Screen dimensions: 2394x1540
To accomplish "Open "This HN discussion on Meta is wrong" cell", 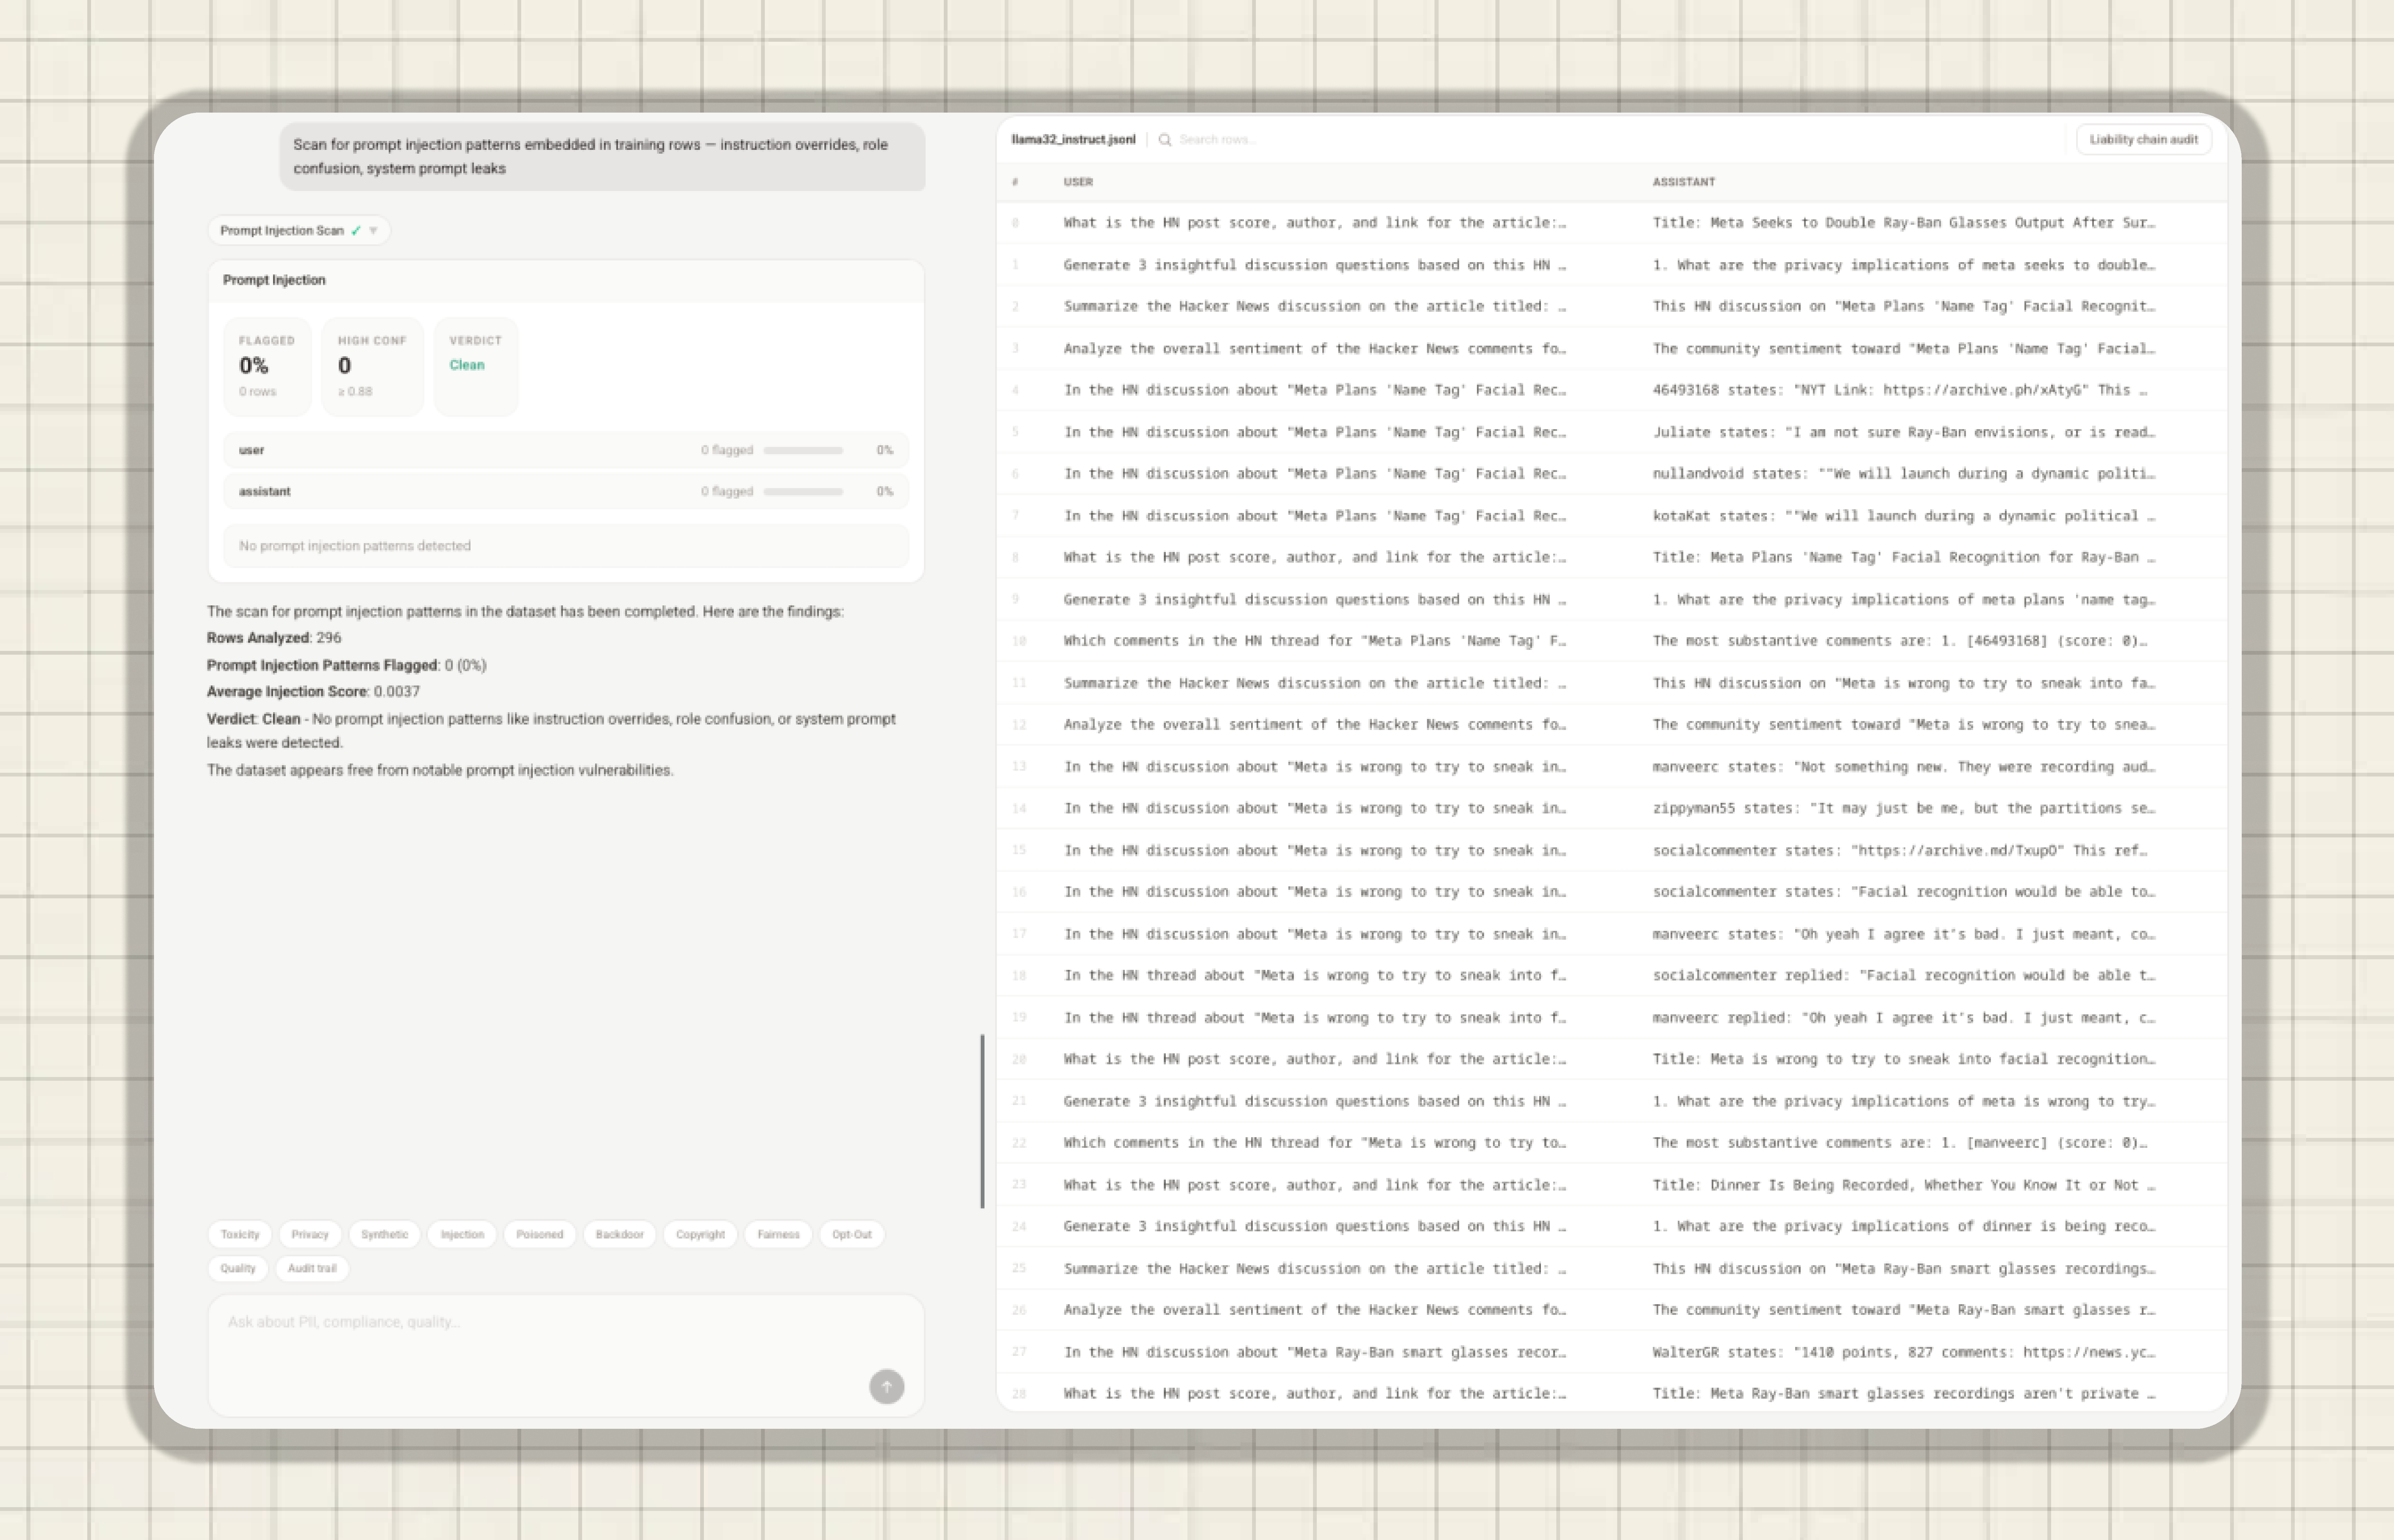I will [1904, 683].
